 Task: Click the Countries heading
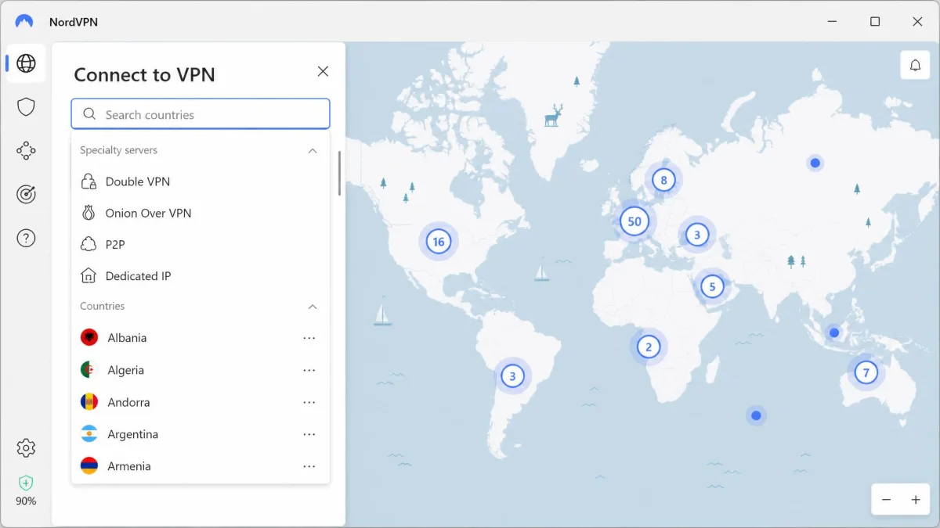[103, 306]
